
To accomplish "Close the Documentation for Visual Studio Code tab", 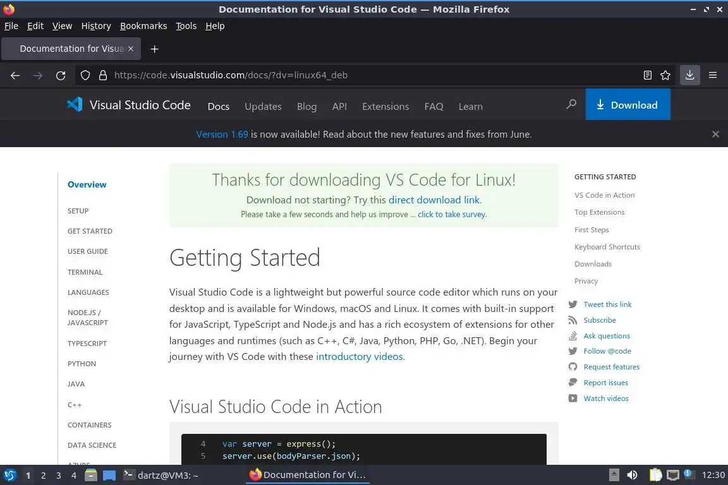I will [x=131, y=49].
